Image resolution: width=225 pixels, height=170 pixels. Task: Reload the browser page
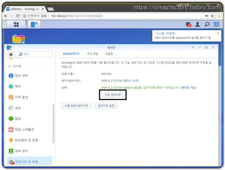(x=18, y=16)
